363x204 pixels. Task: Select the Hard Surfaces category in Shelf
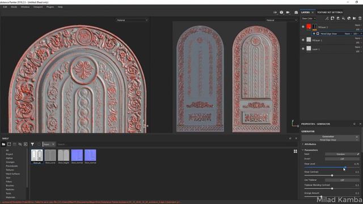tap(12, 174)
